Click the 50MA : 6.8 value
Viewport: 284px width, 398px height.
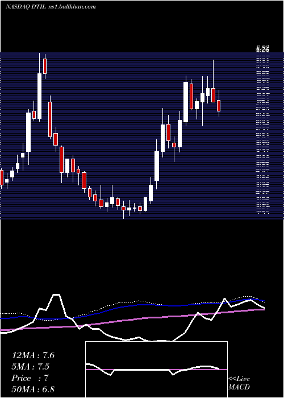click(x=33, y=389)
